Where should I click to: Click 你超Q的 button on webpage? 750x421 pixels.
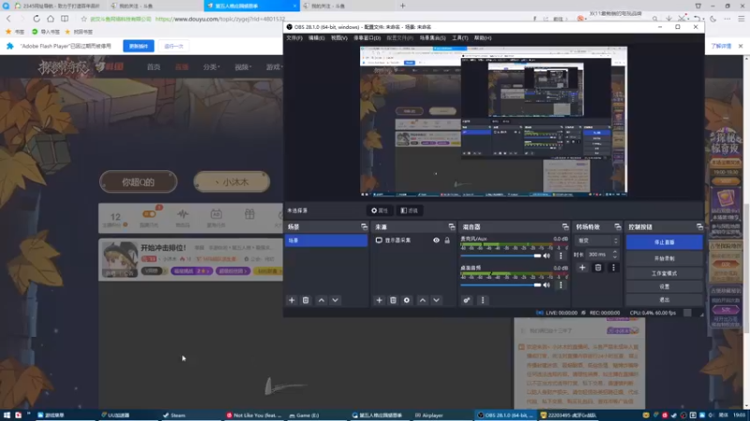[138, 181]
